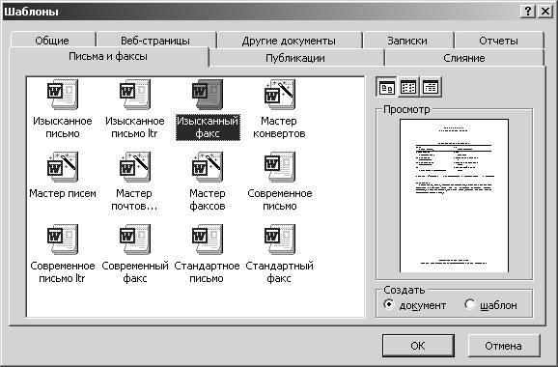This screenshot has height=367, width=558.
Task: Open the Письма и факсы tab
Action: pos(108,56)
